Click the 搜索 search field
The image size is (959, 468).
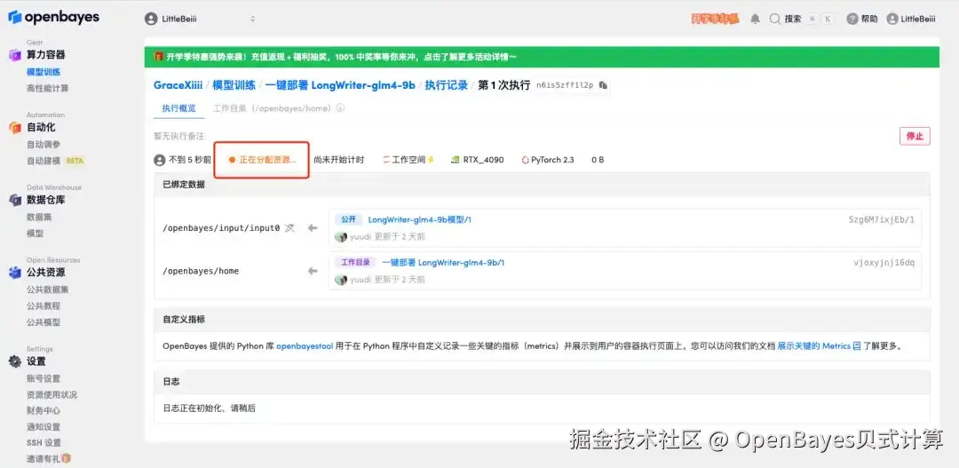pyautogui.click(x=801, y=19)
